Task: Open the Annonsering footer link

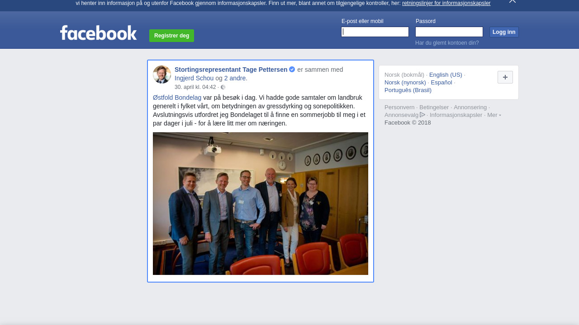Action: 470,107
